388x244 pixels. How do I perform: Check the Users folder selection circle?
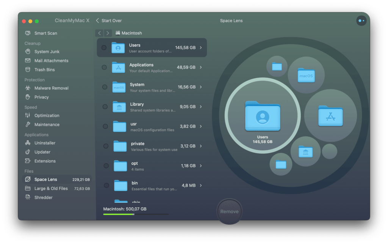click(x=104, y=48)
